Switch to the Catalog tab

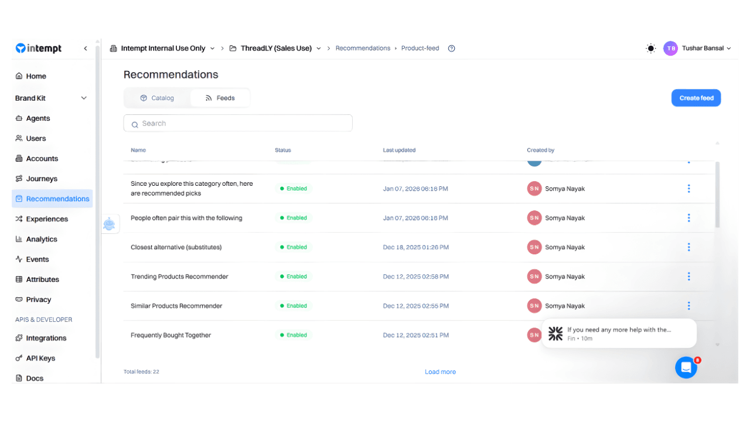pos(157,98)
